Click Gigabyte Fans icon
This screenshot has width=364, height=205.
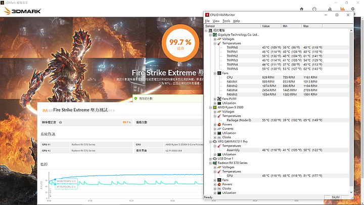pos(219,73)
